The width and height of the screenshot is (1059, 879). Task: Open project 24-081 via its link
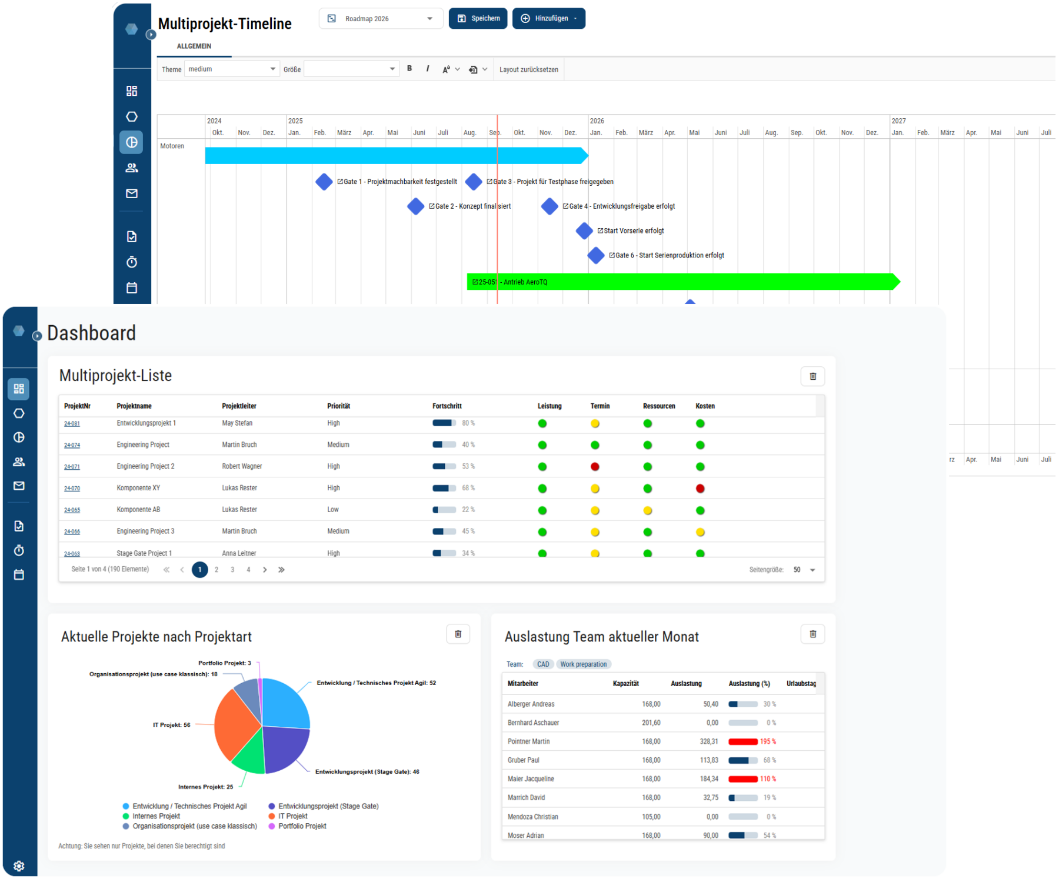click(72, 423)
